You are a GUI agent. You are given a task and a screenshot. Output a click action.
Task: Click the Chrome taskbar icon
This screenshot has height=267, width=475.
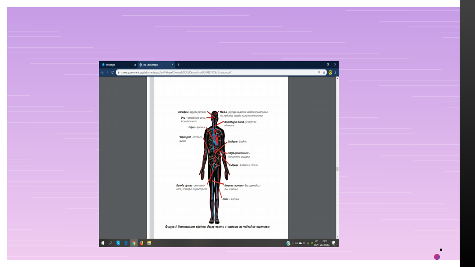[x=134, y=243]
